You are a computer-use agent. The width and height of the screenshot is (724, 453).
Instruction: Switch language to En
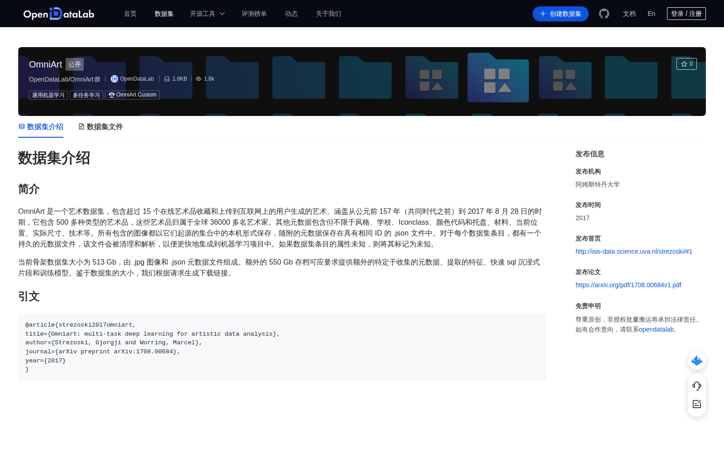coord(652,14)
